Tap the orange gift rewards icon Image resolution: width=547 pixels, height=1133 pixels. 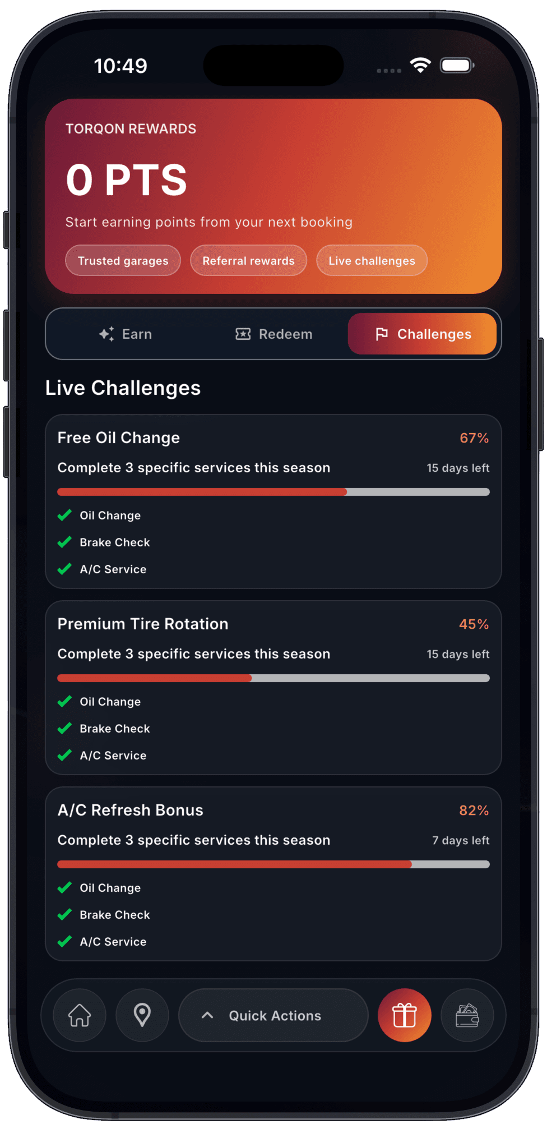point(404,1015)
